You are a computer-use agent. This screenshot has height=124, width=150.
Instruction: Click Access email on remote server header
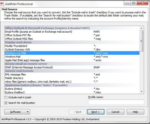[x=72, y=64]
